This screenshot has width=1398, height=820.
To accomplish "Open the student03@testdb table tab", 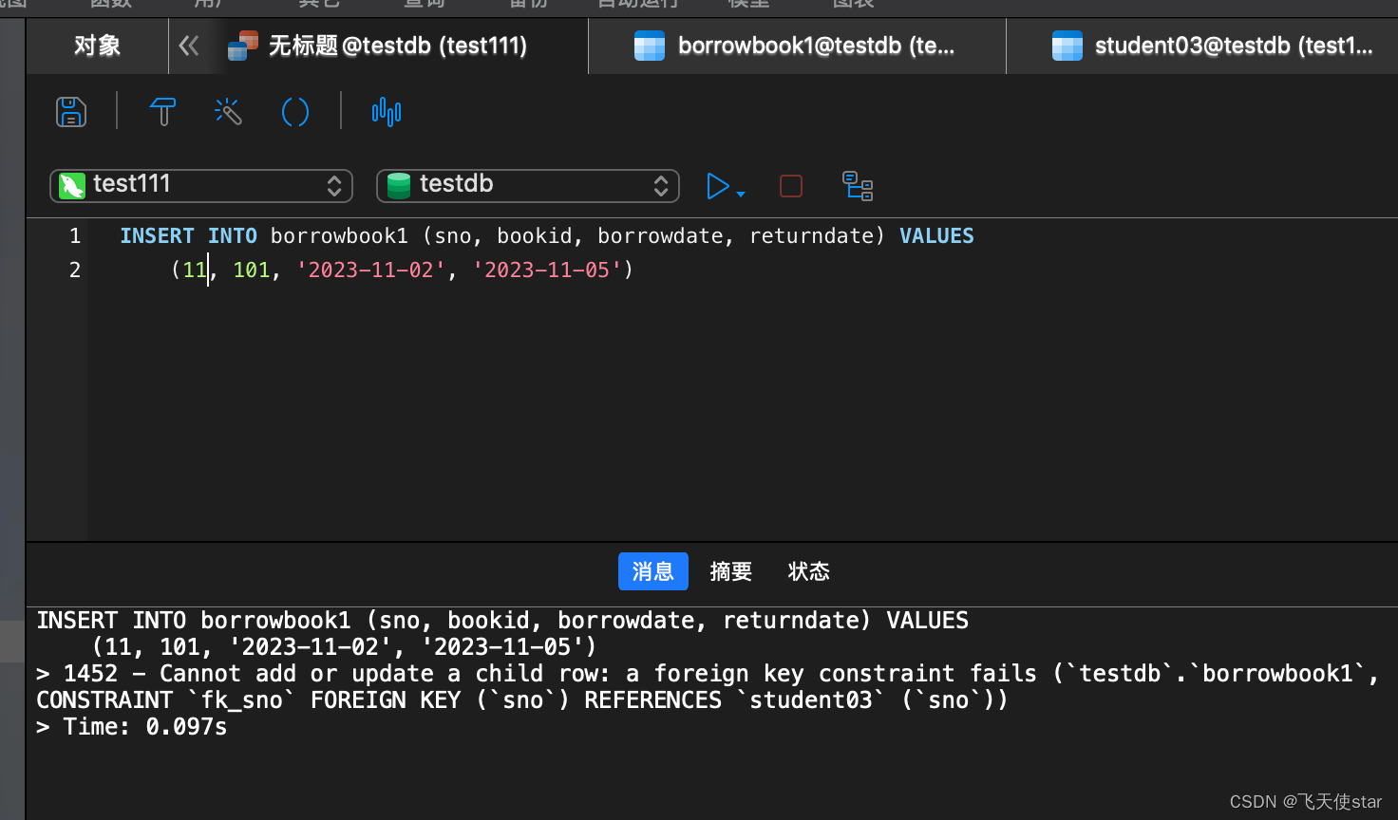I will tap(1202, 46).
